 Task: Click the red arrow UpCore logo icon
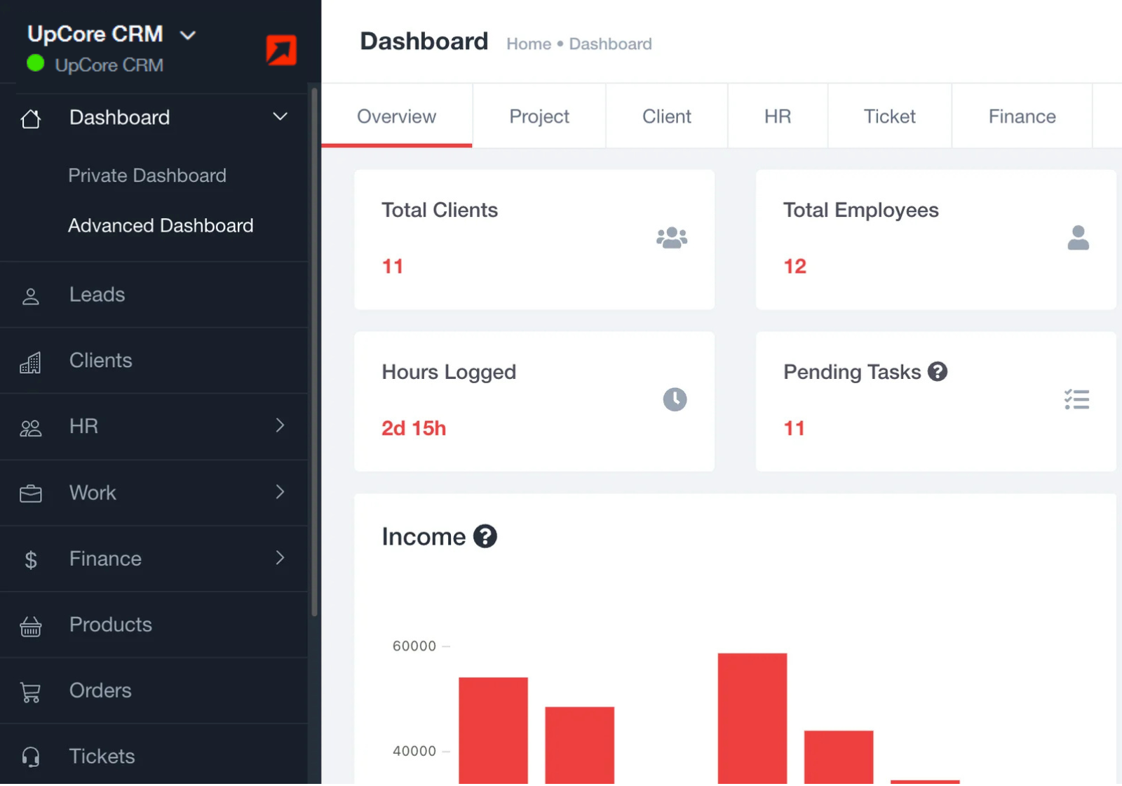pos(281,50)
